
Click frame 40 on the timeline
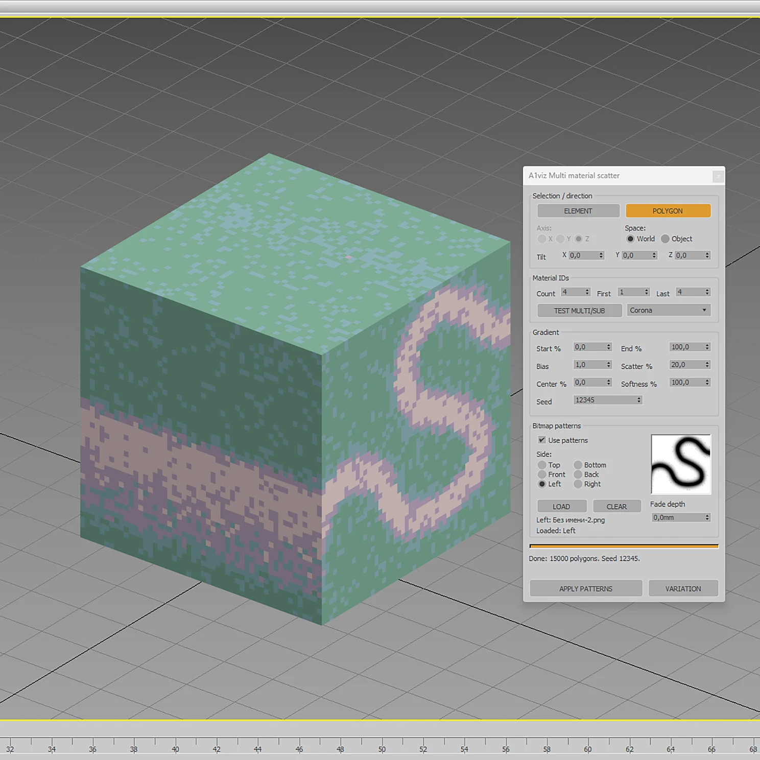(175, 749)
